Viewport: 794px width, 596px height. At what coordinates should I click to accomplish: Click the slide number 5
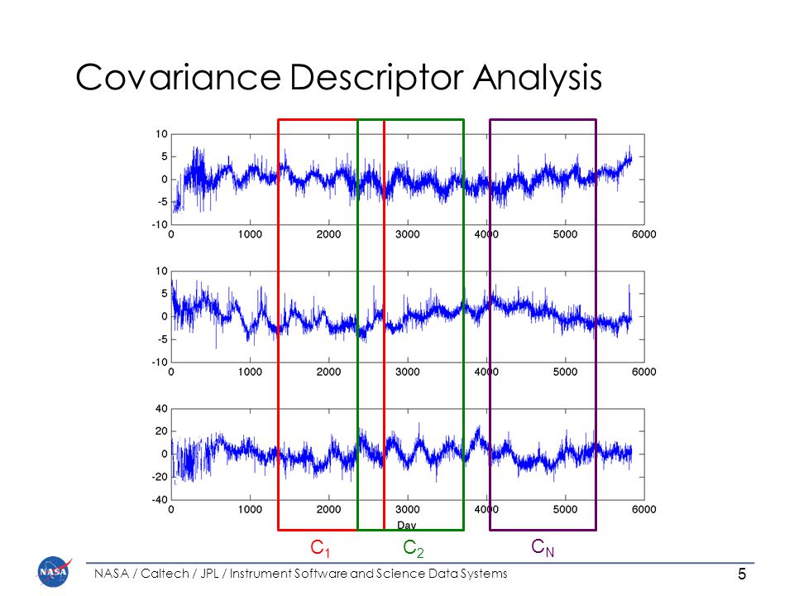pos(742,574)
